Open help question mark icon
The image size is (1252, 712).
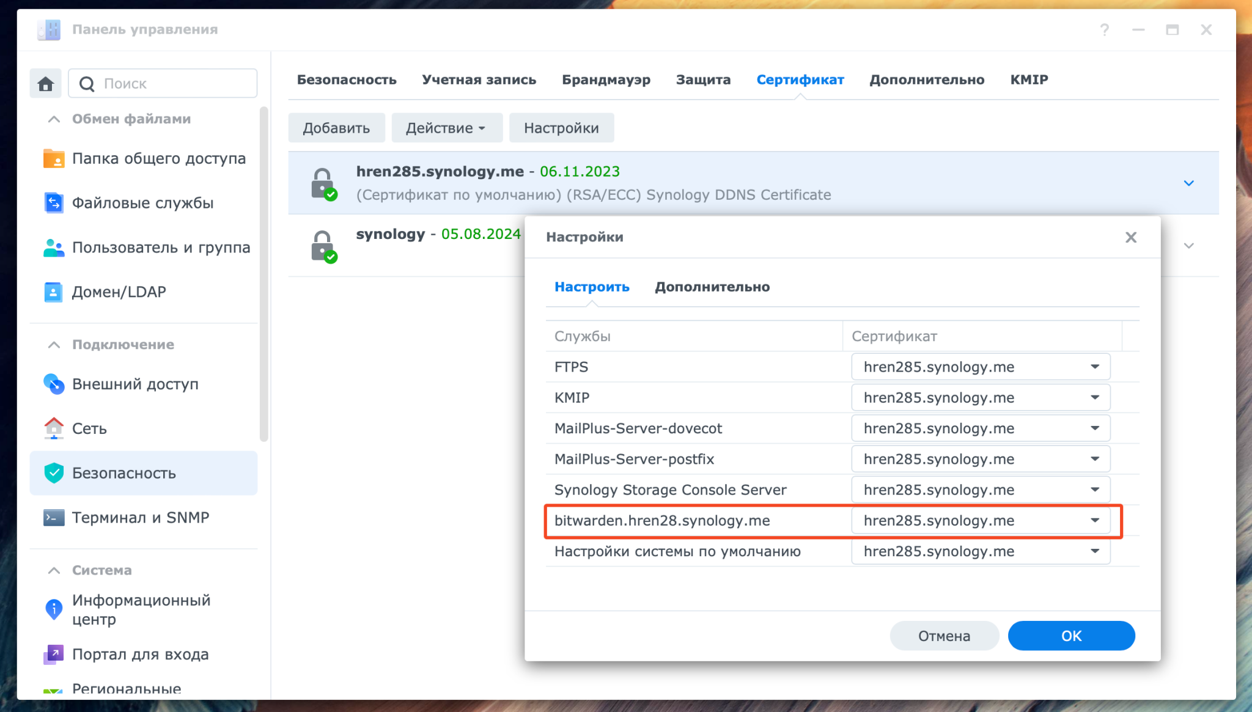click(x=1104, y=29)
